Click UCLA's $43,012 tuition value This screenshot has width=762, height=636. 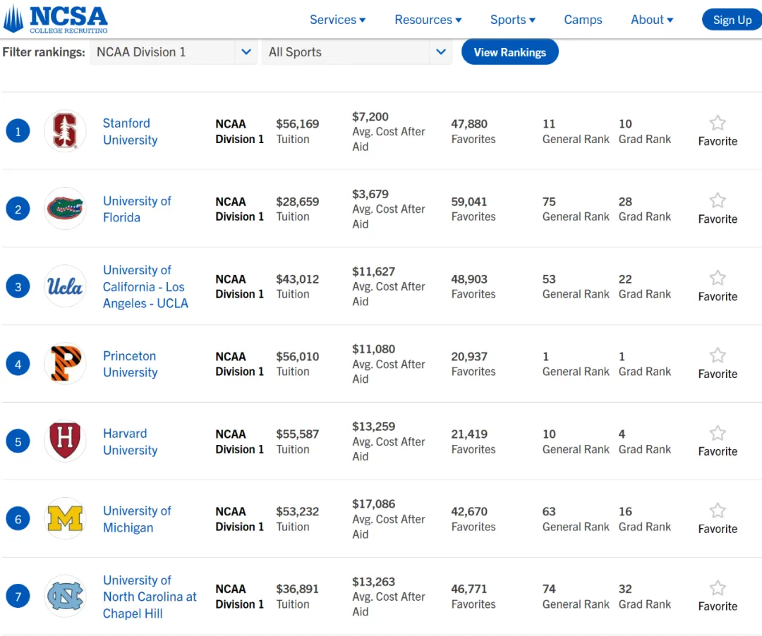click(298, 279)
